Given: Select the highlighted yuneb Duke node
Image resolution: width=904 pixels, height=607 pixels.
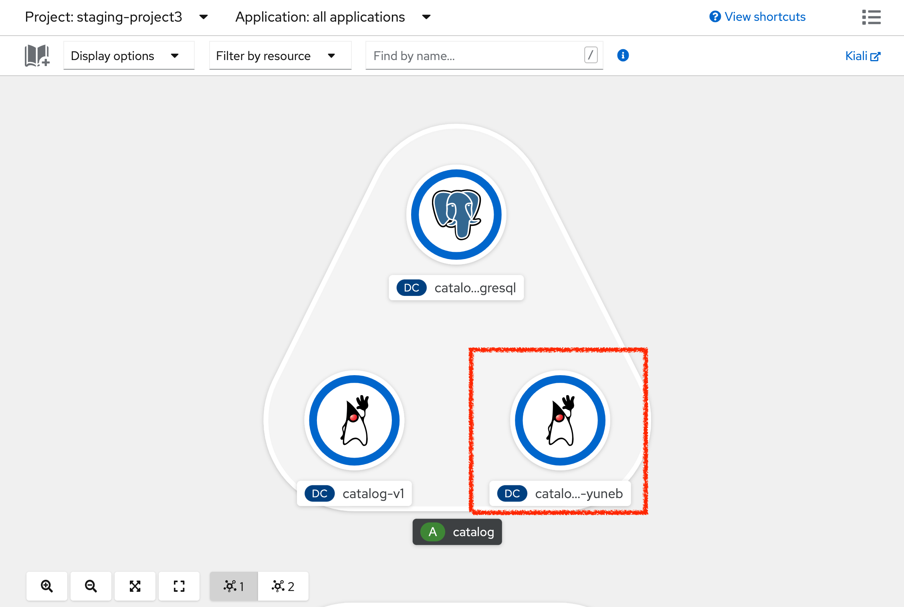Looking at the screenshot, I should (560, 420).
